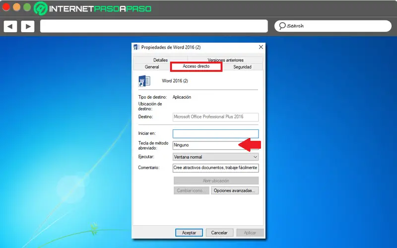Click the Abrir ubicación button

[x=216, y=181]
